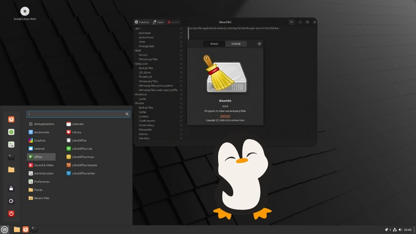Open the hamburger menu on BleachBit's title bar
The height and width of the screenshot is (234, 416).
tap(291, 22)
